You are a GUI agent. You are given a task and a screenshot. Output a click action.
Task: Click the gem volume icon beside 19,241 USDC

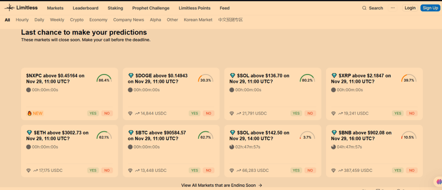333,113
